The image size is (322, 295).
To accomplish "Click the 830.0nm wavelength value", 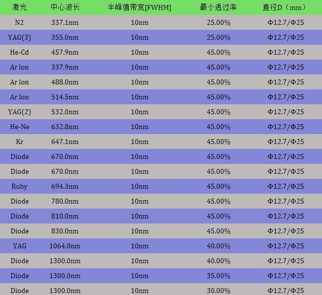I will click(x=65, y=231).
